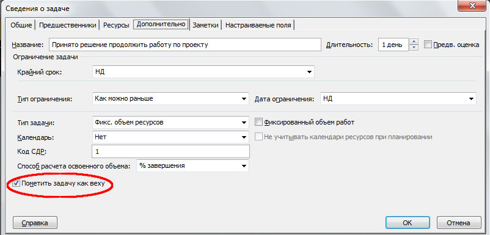Select the Заметки tab

[205, 25]
